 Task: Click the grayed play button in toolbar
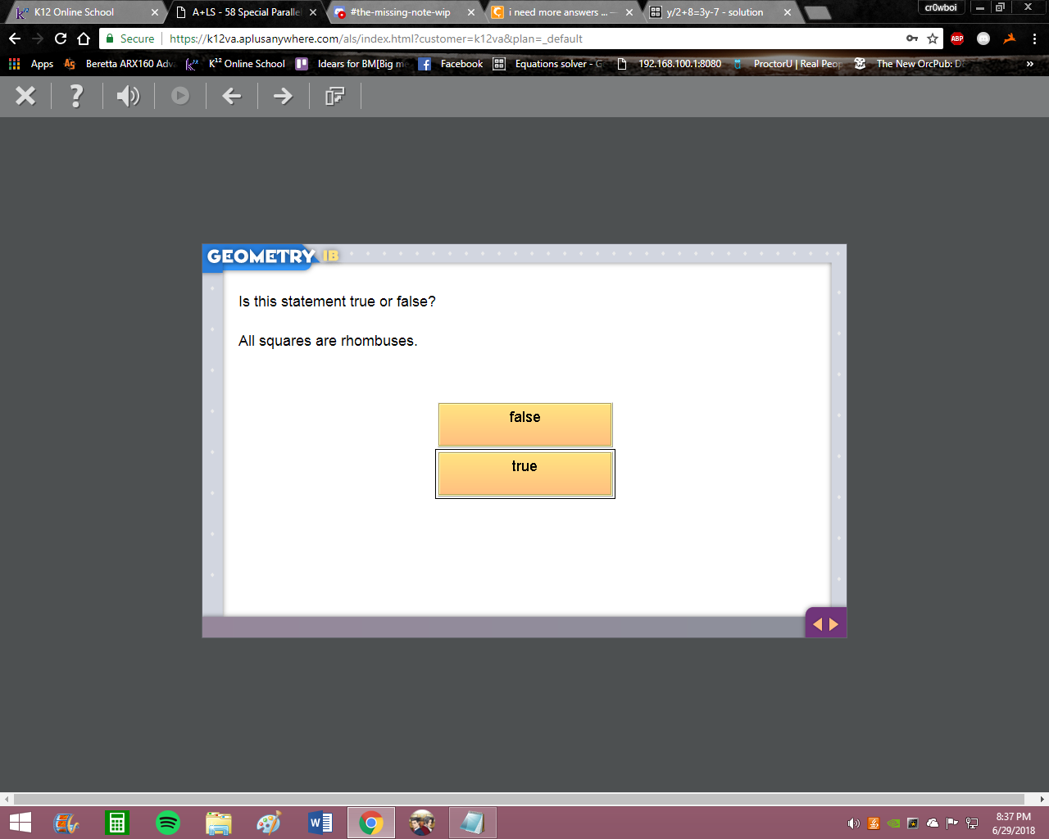click(180, 96)
